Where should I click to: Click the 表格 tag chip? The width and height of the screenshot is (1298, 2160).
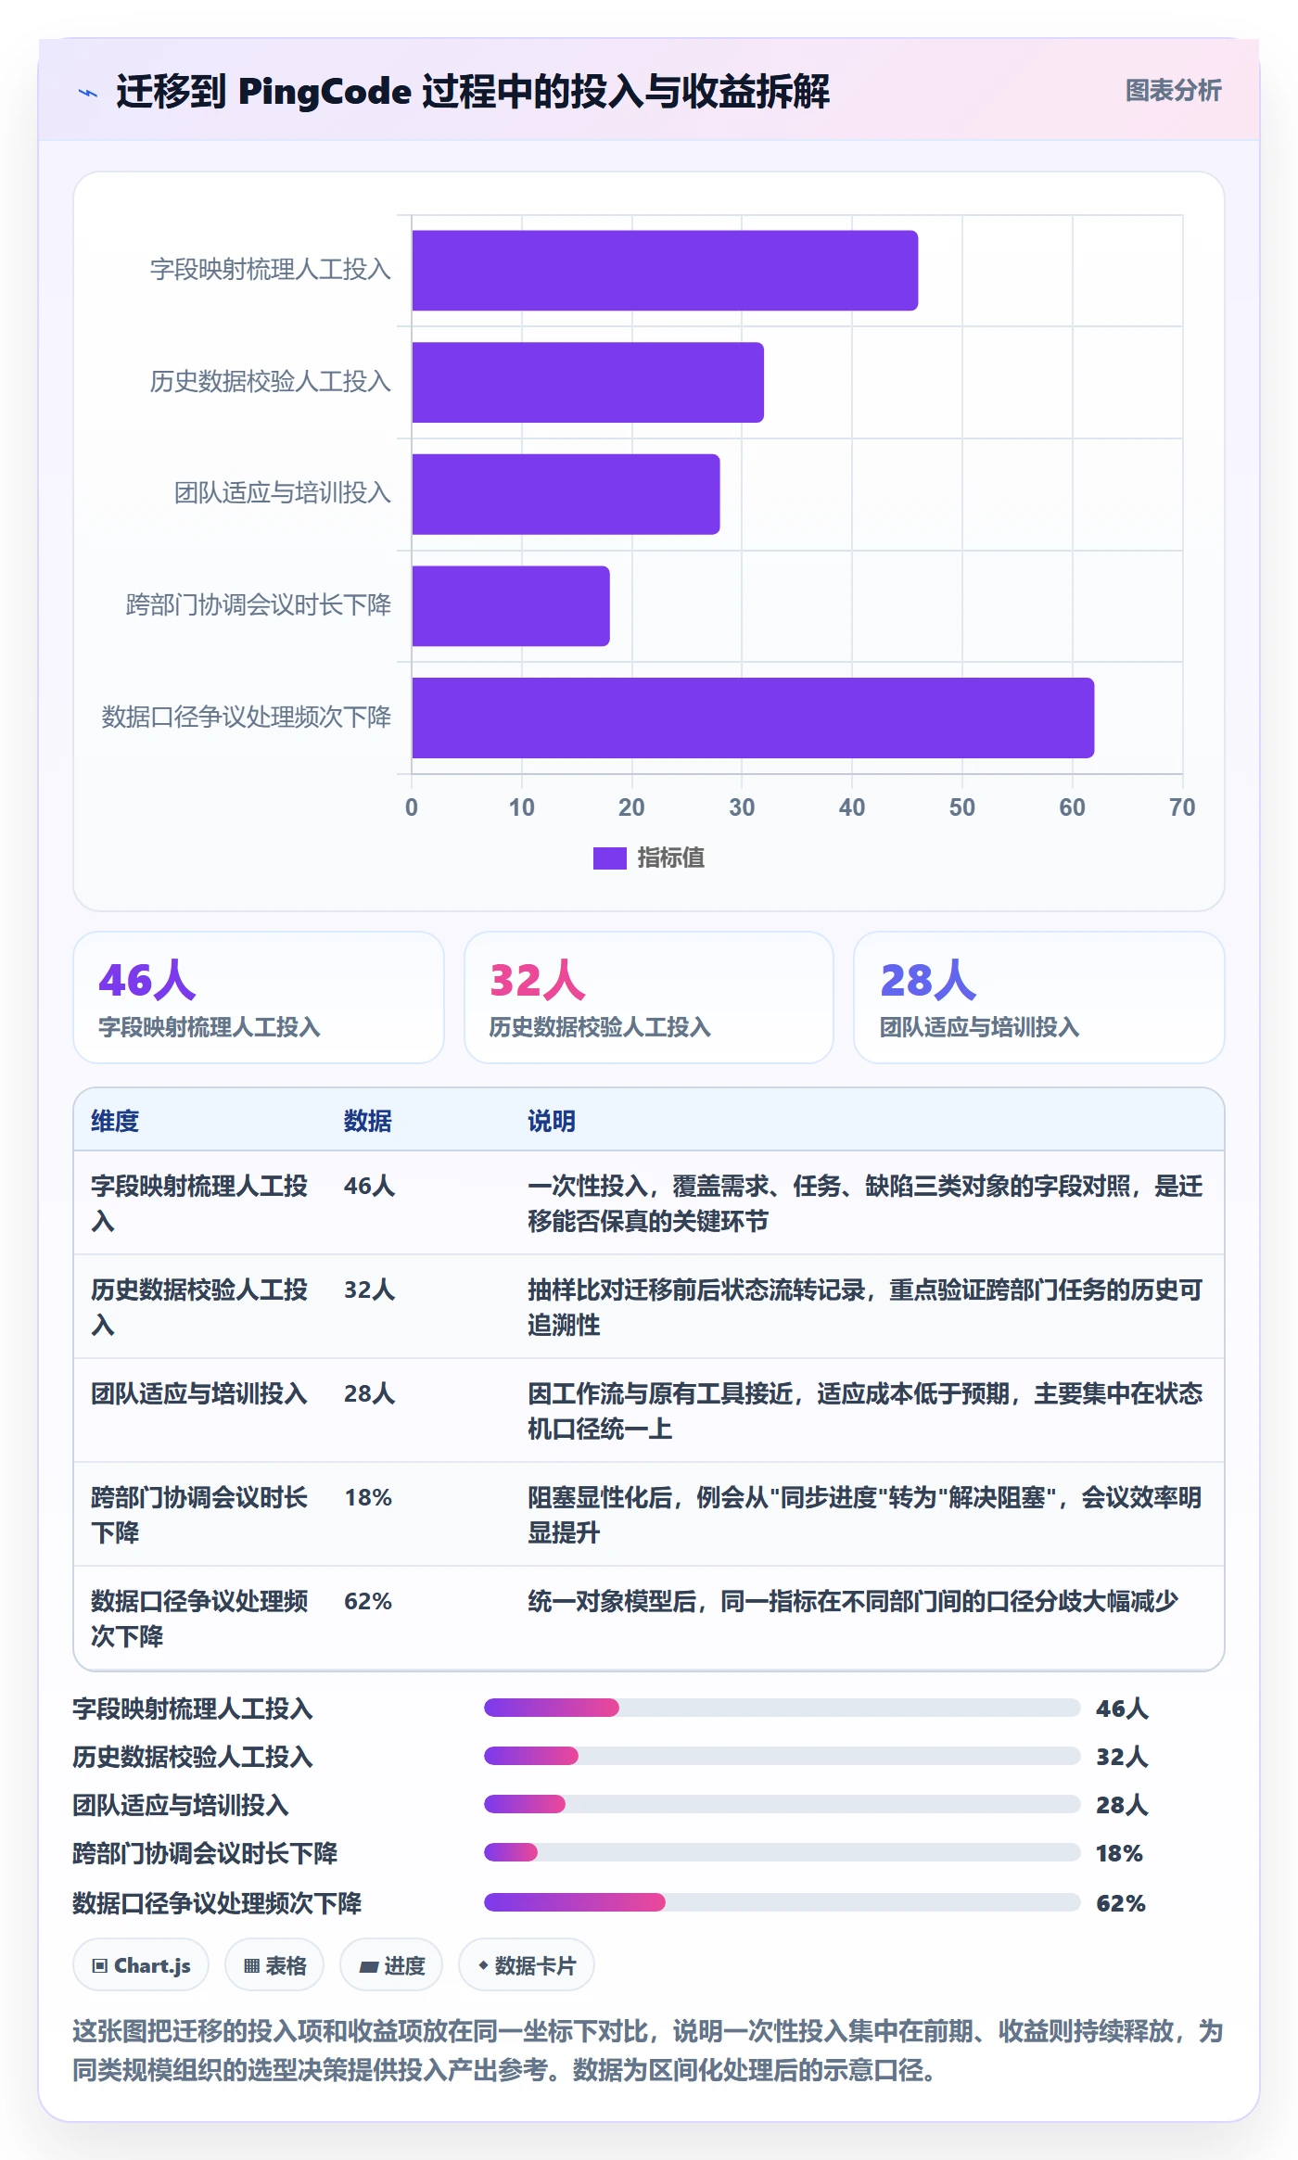tap(274, 1965)
